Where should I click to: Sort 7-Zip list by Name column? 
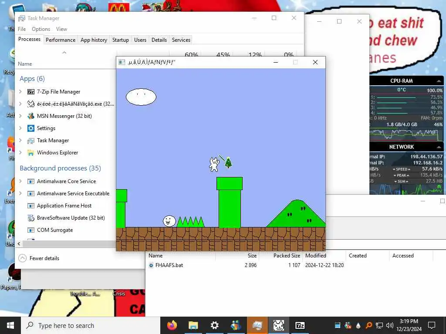click(155, 256)
